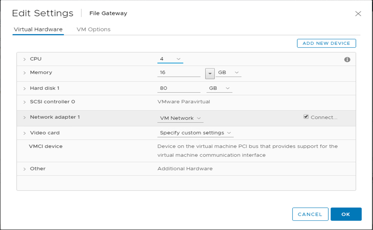This screenshot has height=230, width=373.
Task: Click the memory decrease stepper arrow
Action: tap(210, 73)
